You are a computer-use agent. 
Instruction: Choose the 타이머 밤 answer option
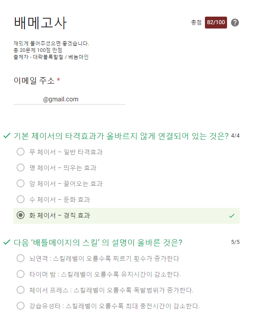click(21, 274)
